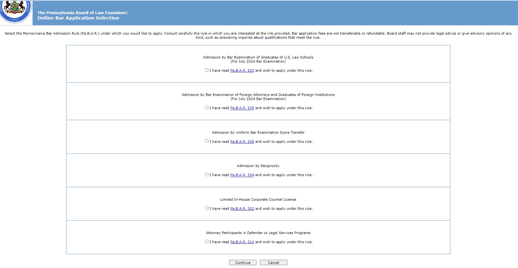Image resolution: width=518 pixels, height=268 pixels.
Task: Click the Online Bar Application Selection header title
Action: point(78,18)
